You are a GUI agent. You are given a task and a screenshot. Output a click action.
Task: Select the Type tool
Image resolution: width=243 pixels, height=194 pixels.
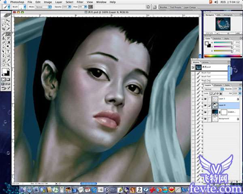[8, 51]
